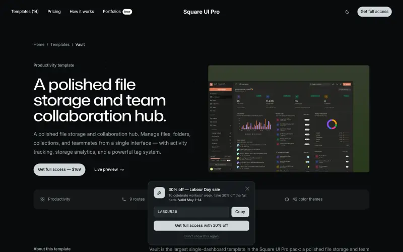
Task: Click the LABOUR26 code field
Action: point(191,212)
